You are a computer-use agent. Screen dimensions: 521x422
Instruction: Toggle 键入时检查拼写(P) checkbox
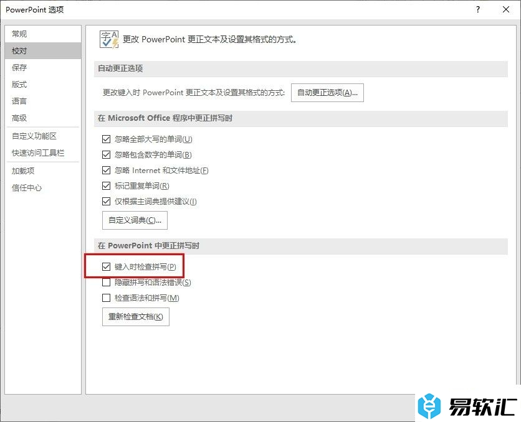[107, 266]
